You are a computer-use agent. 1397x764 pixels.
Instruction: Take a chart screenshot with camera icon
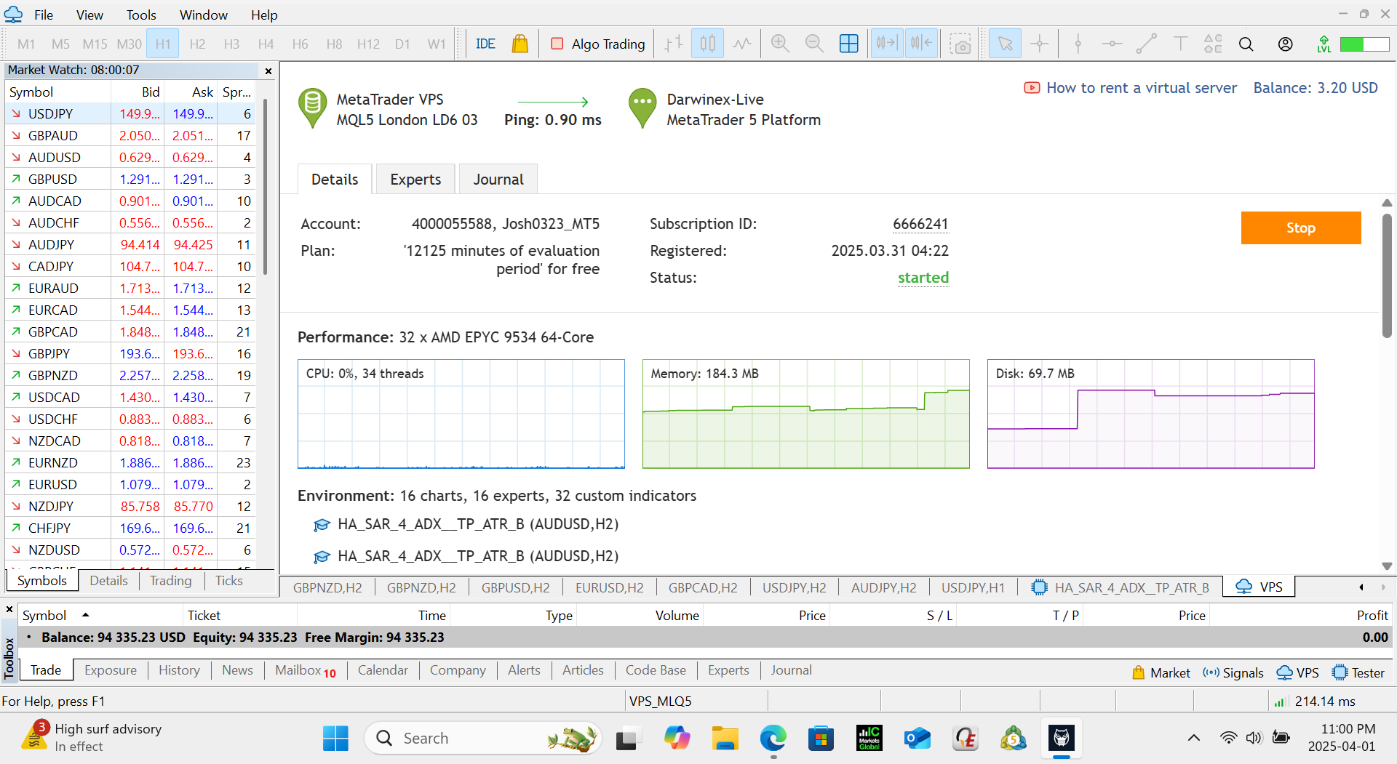(960, 44)
